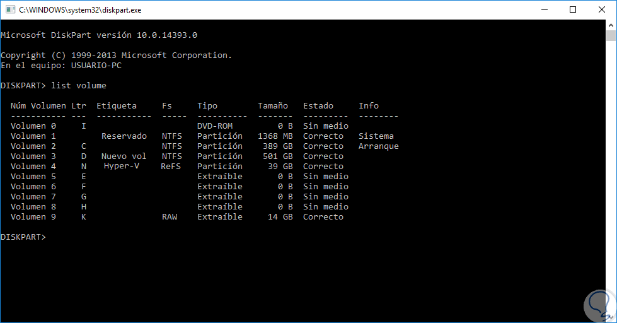Screen dimensions: 617x323
Task: Click the 'RAW' file system value
Action: [x=170, y=217]
